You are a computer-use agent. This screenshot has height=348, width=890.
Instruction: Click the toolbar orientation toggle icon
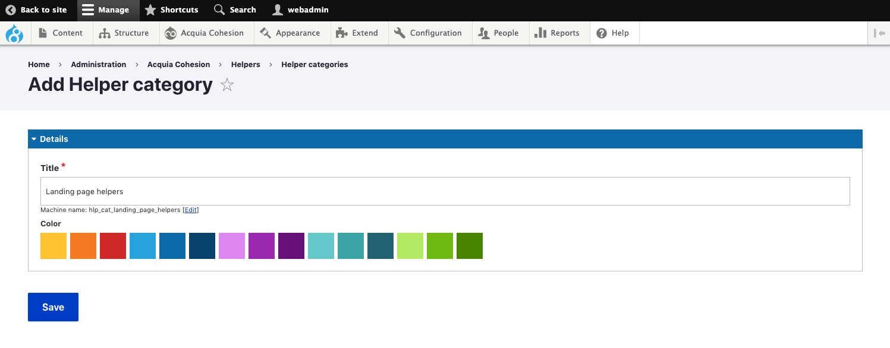click(x=879, y=33)
